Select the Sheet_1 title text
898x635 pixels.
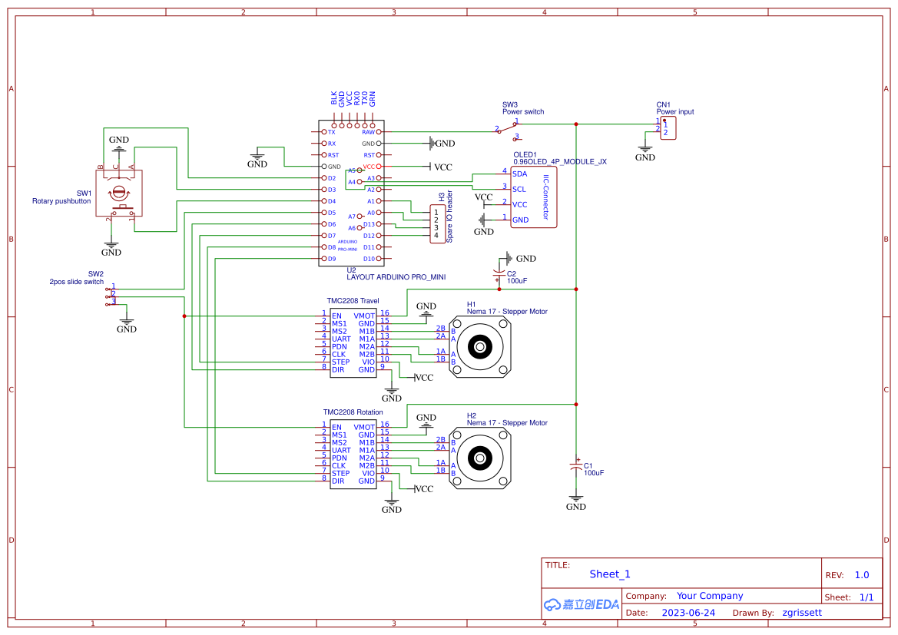(609, 574)
